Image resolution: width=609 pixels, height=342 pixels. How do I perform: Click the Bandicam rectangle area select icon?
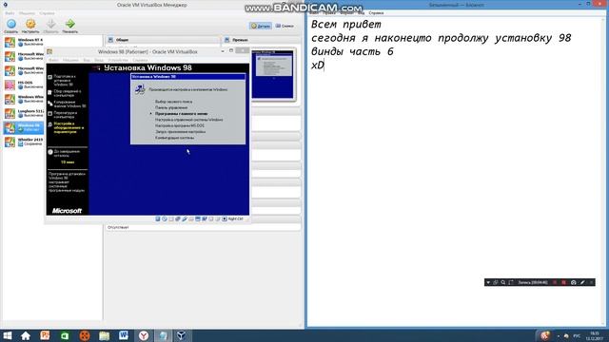pos(511,283)
